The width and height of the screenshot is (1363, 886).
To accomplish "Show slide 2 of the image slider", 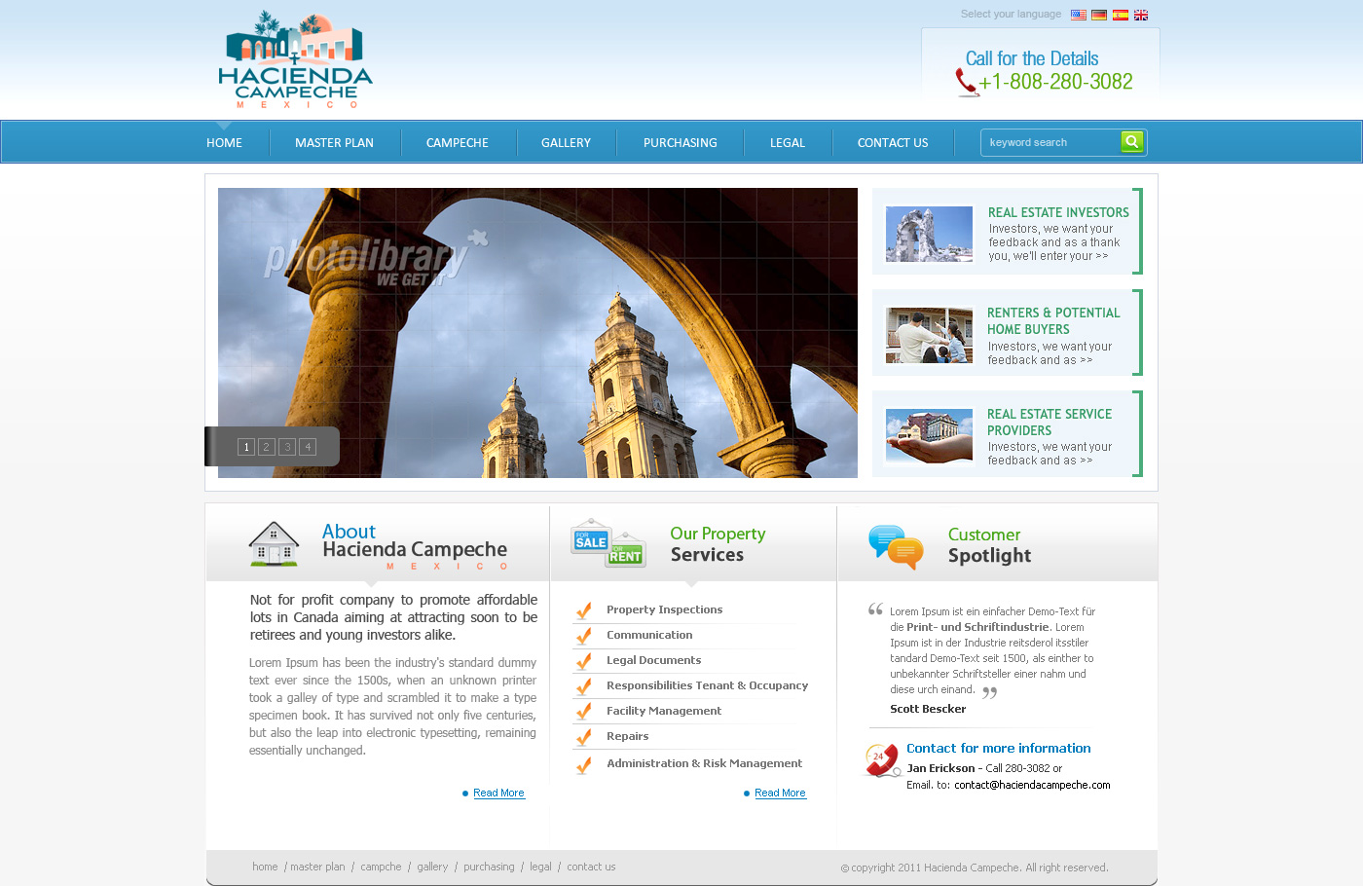I will click(x=266, y=447).
